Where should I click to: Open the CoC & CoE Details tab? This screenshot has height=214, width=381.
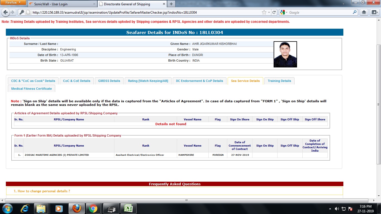tap(77, 81)
